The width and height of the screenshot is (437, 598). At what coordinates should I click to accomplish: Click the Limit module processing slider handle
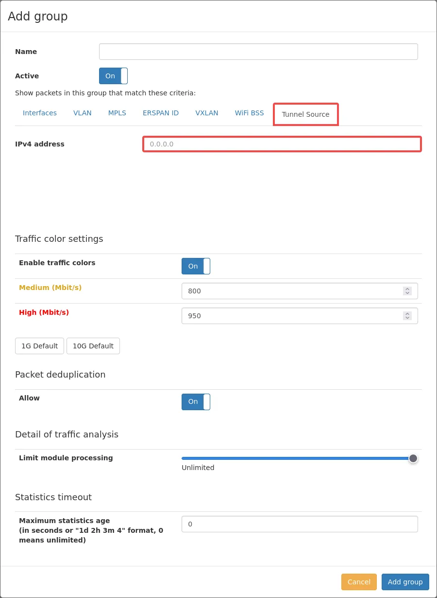pos(413,458)
